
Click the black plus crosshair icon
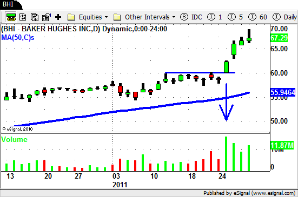pos(58,17)
